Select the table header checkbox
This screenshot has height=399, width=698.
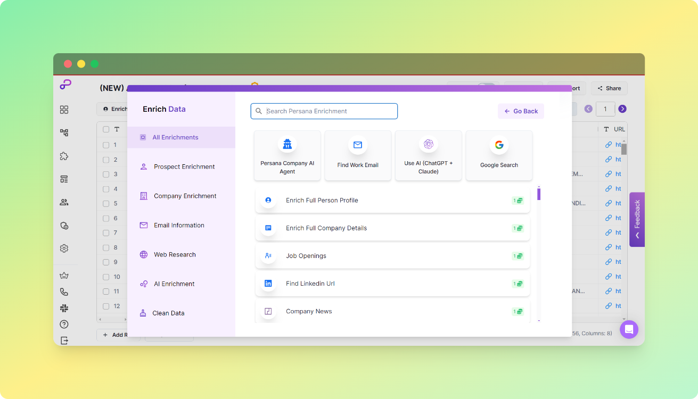click(x=105, y=129)
